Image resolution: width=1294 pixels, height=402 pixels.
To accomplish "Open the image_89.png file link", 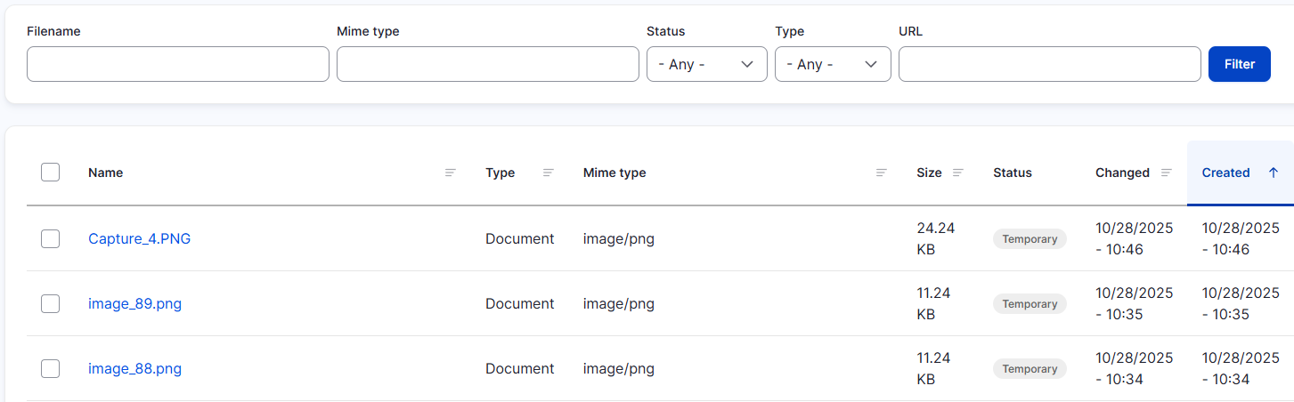I will click(134, 303).
